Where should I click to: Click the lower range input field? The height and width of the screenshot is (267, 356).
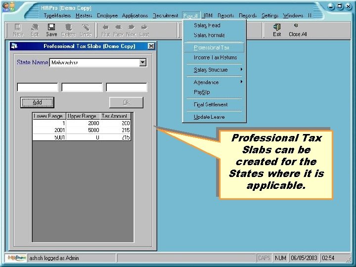(x=38, y=87)
